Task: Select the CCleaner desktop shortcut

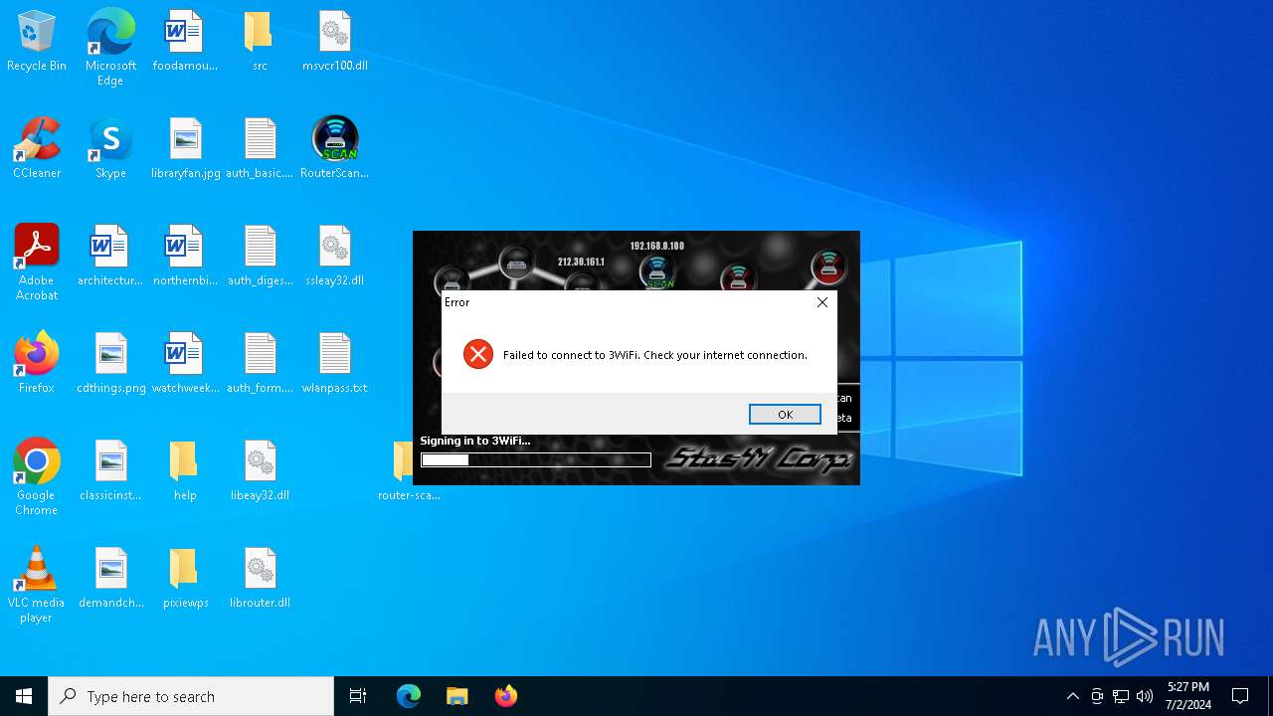Action: (x=37, y=148)
